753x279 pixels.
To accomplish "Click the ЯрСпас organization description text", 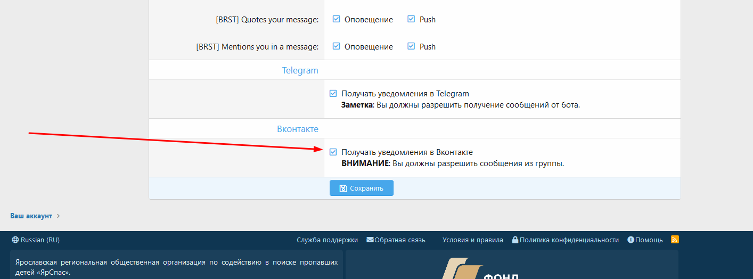I will click(x=176, y=267).
